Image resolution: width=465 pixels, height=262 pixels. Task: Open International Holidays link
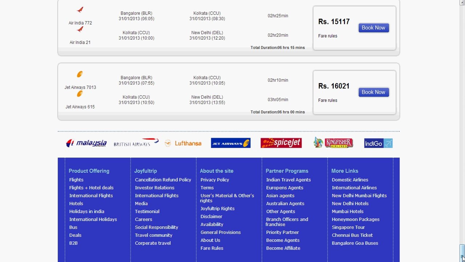(x=93, y=219)
